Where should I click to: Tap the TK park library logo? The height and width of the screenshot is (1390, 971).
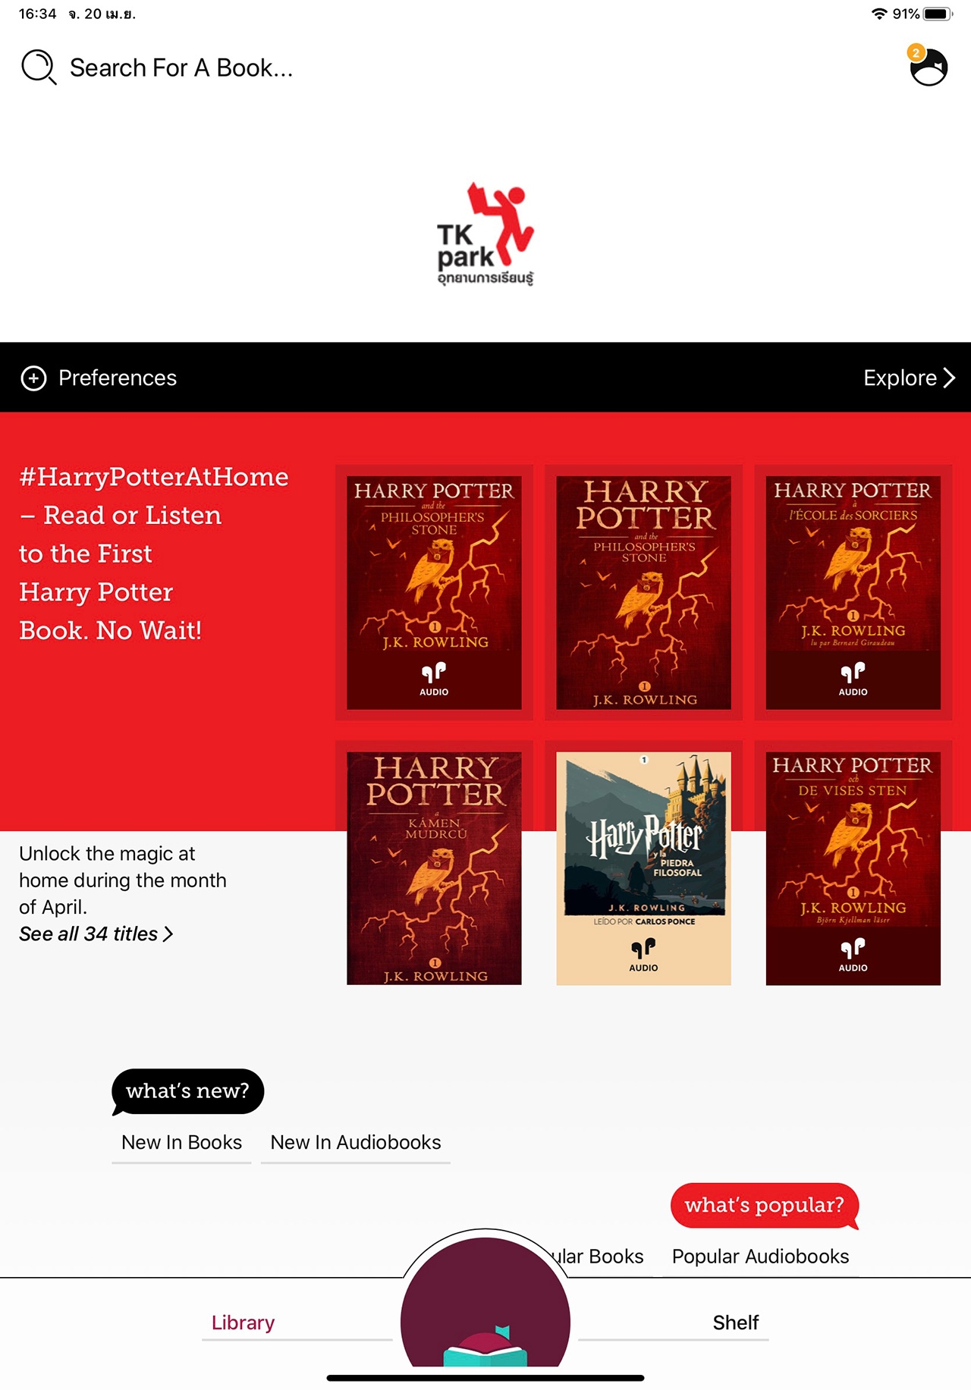(485, 234)
